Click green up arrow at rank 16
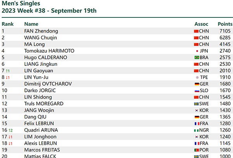The image size is (233, 158). tap(10, 131)
